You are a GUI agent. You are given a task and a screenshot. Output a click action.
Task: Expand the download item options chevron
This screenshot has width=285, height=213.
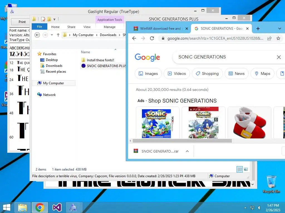pyautogui.click(x=187, y=151)
